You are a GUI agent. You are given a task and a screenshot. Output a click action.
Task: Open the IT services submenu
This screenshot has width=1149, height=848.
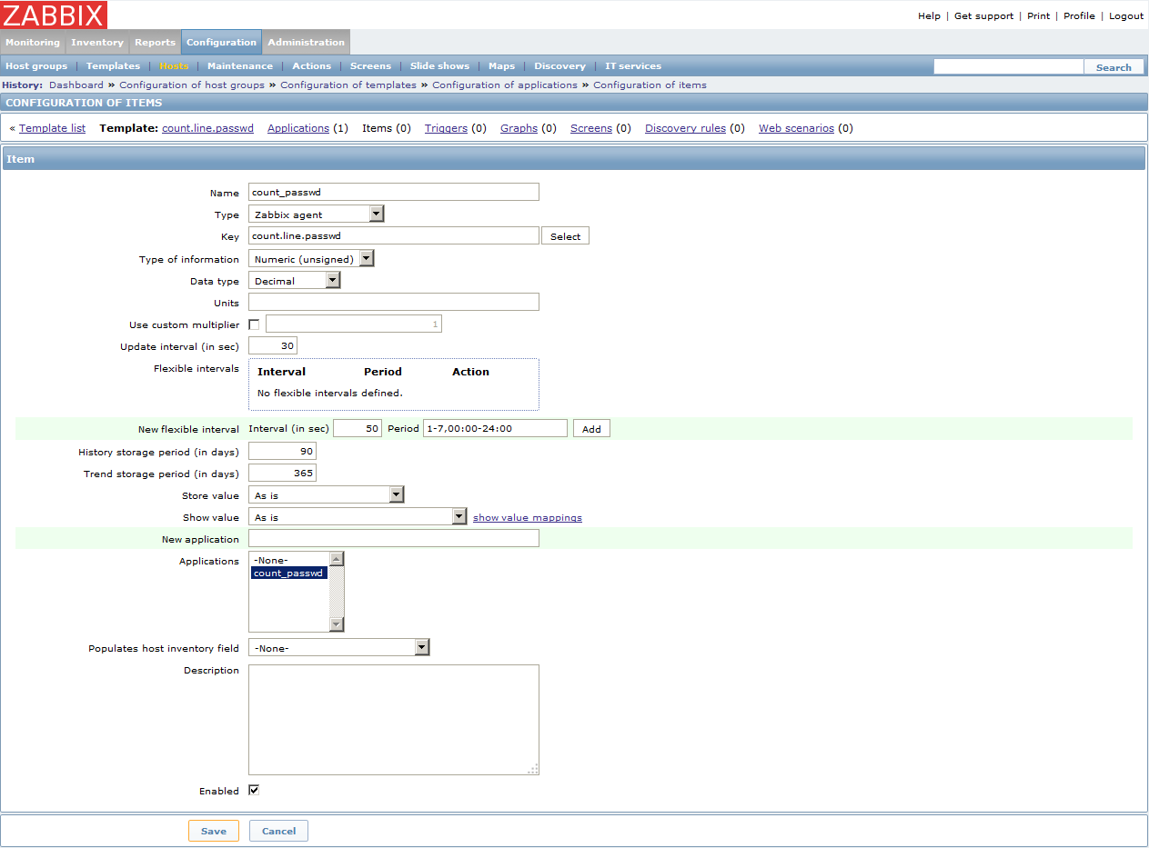pyautogui.click(x=633, y=65)
